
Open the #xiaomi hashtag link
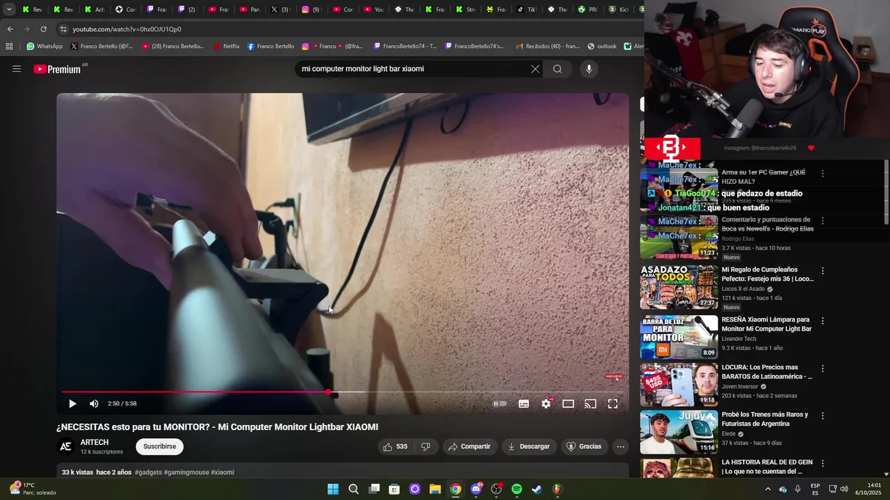pyautogui.click(x=222, y=472)
